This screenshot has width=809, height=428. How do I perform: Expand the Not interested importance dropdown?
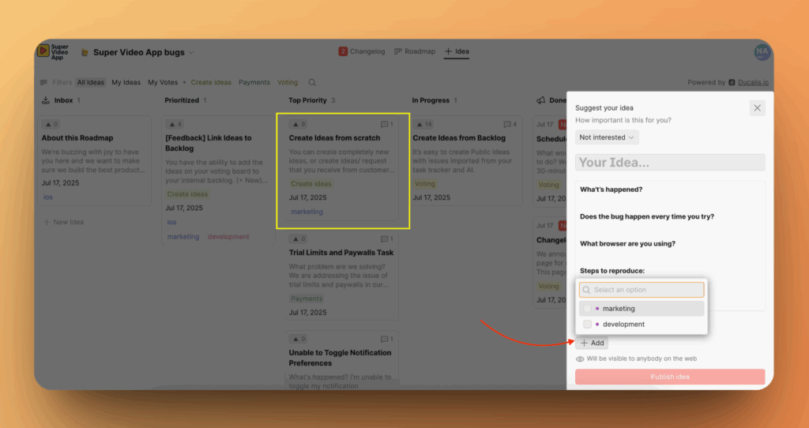(607, 137)
